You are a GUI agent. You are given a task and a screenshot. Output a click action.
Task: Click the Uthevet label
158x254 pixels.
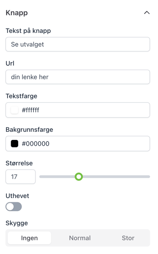pyautogui.click(x=17, y=196)
